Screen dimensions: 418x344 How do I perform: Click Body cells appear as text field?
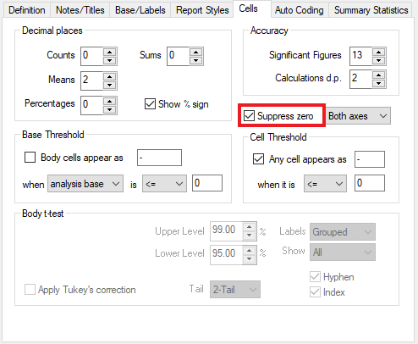click(x=159, y=158)
